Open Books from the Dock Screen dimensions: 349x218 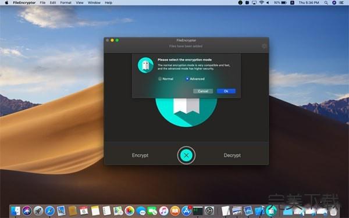[175, 210]
